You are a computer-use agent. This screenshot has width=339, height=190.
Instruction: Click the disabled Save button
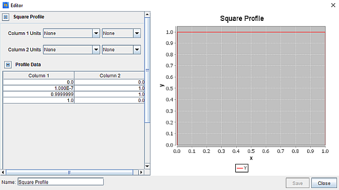coord(297,183)
